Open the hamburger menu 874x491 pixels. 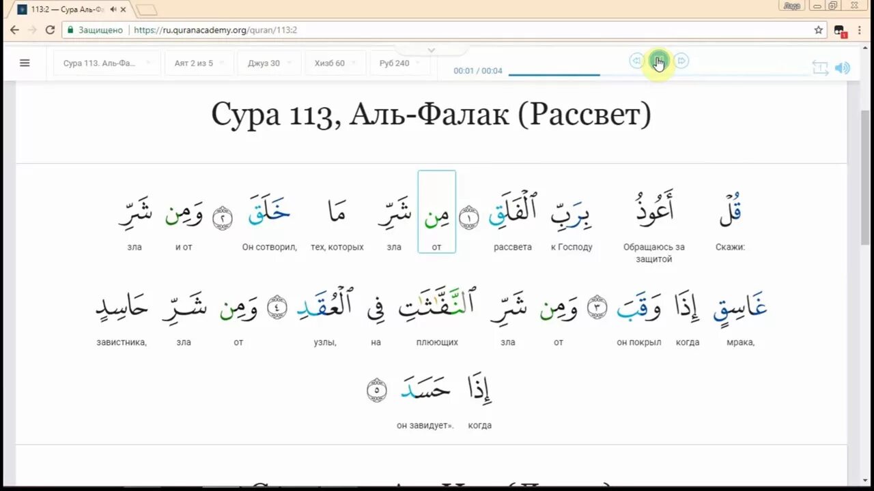tap(25, 63)
